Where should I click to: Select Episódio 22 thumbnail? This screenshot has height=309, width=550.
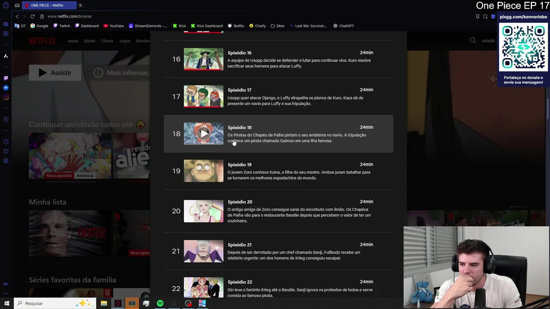(204, 287)
